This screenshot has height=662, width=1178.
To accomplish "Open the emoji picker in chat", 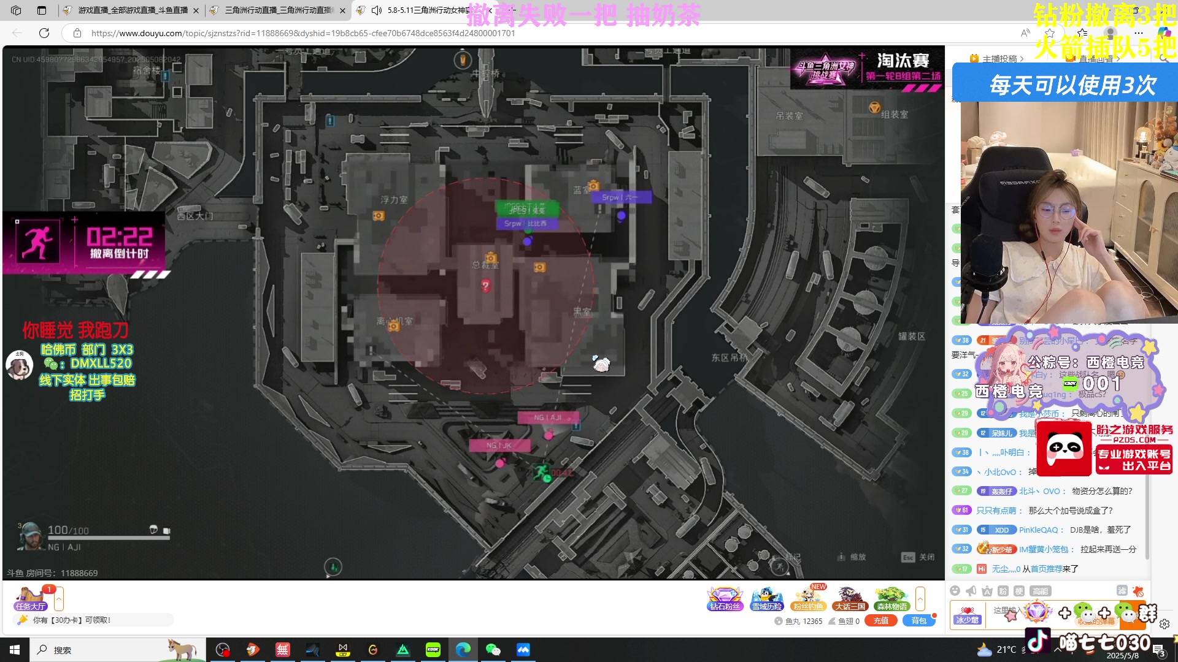I will point(955,591).
